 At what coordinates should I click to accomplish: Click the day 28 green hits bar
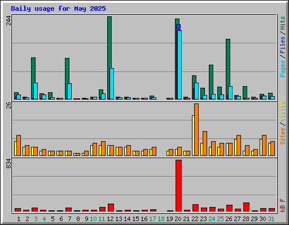click(x=245, y=92)
